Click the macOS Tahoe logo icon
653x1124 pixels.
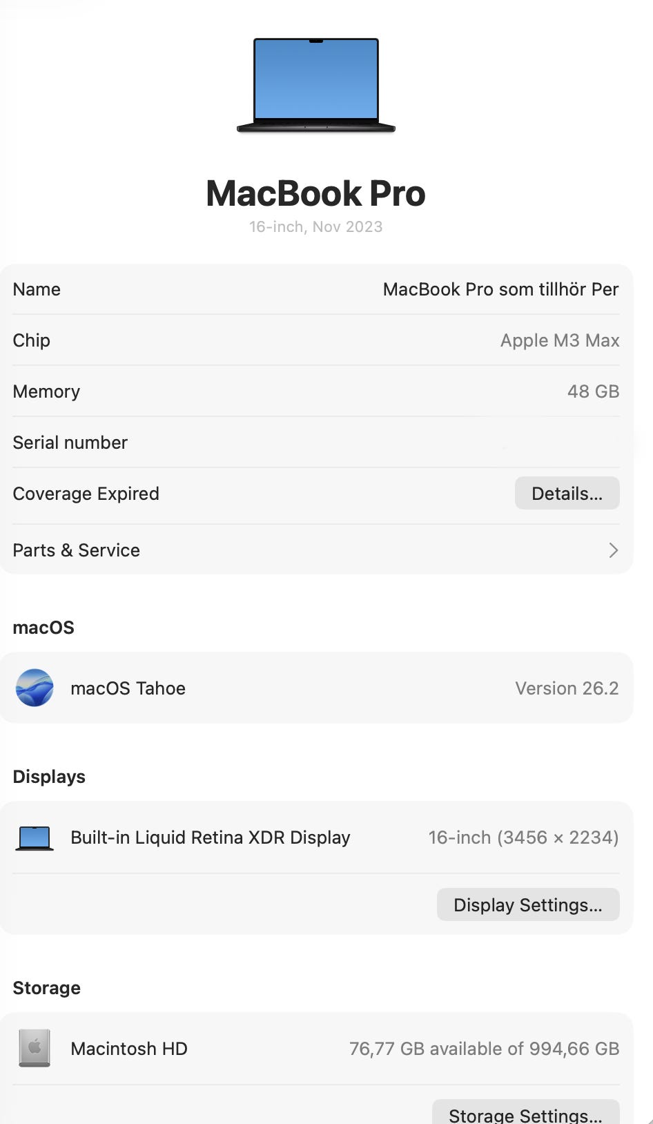(35, 688)
